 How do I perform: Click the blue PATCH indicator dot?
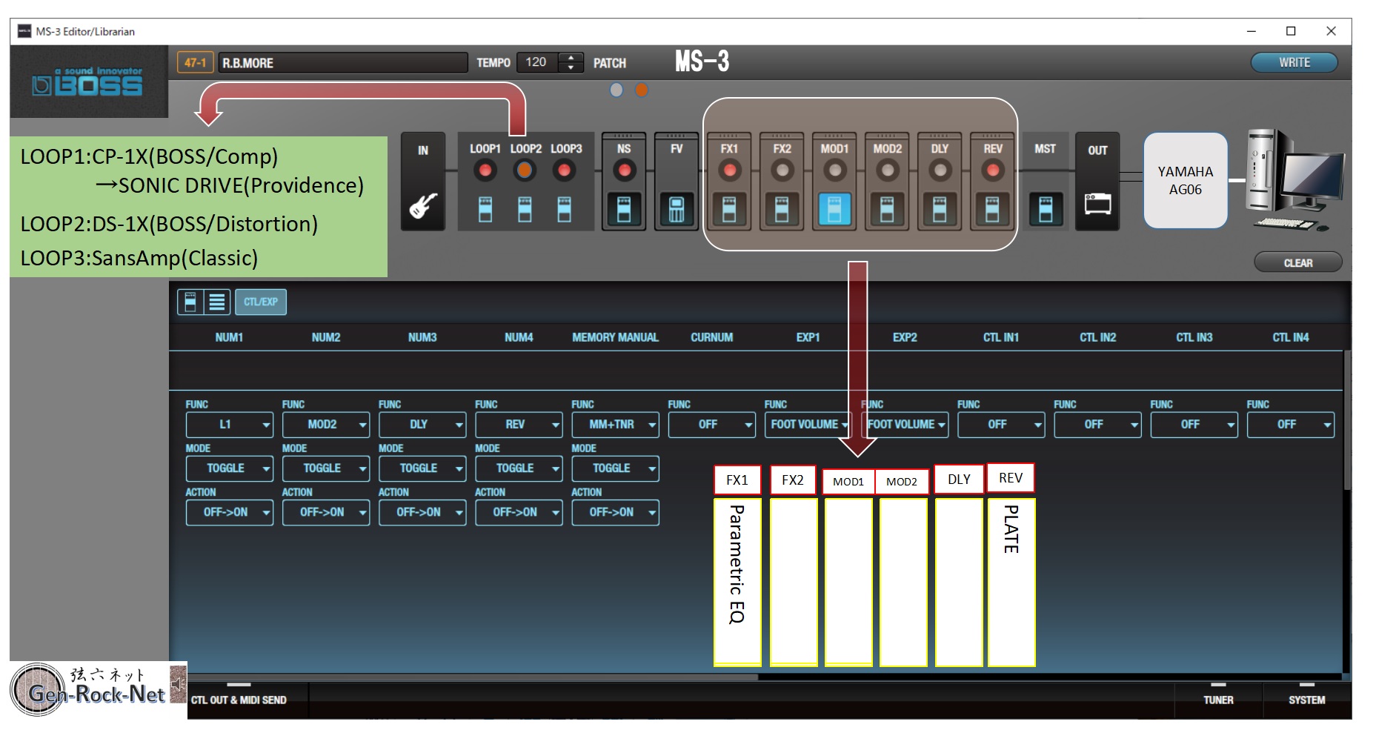616,90
